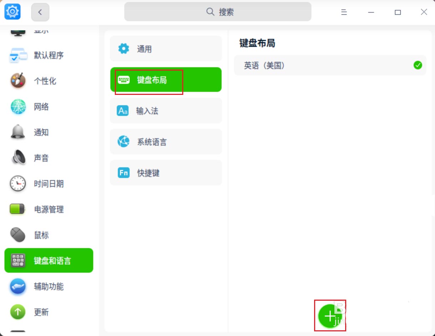Open the Default Programs settings icon
Screen dimensions: 435x336
(x=18, y=55)
